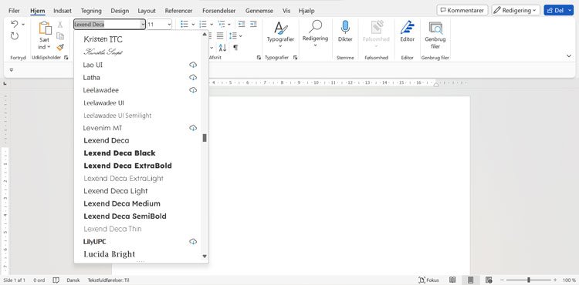Screen dimensions: 579x285
Task: Open Udklipsholder dialog launcher
Action: [66, 58]
